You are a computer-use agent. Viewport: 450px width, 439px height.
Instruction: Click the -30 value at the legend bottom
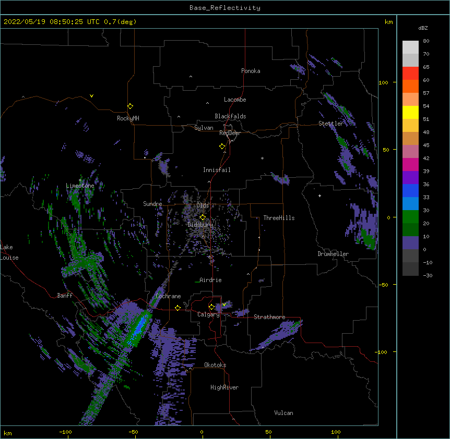pyautogui.click(x=428, y=275)
